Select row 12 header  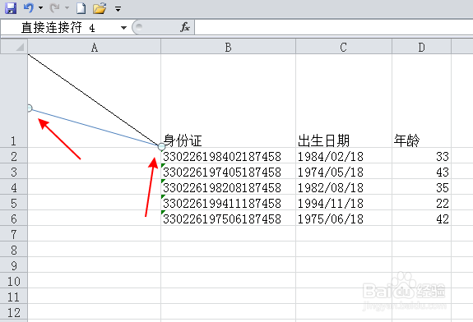(x=14, y=312)
